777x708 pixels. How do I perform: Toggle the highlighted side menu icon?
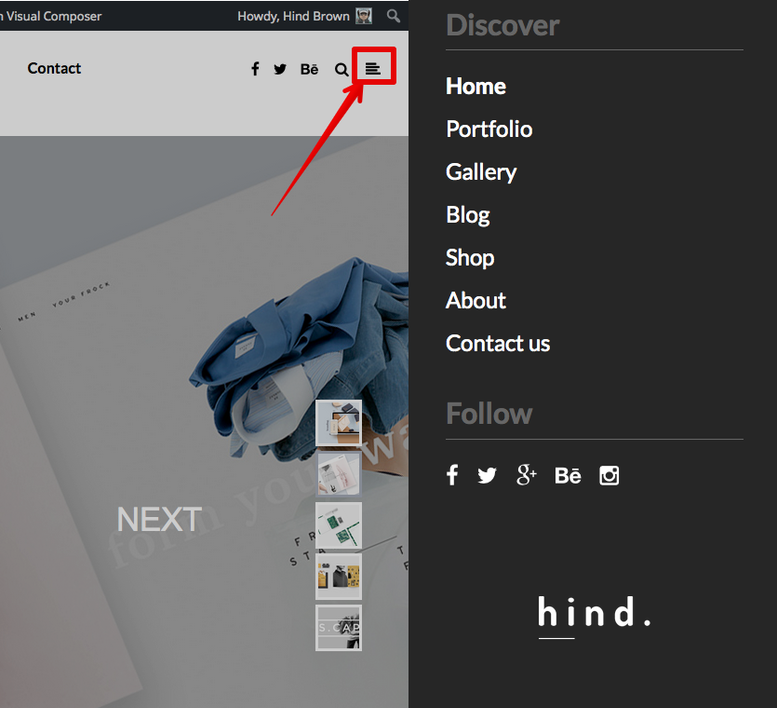(373, 68)
